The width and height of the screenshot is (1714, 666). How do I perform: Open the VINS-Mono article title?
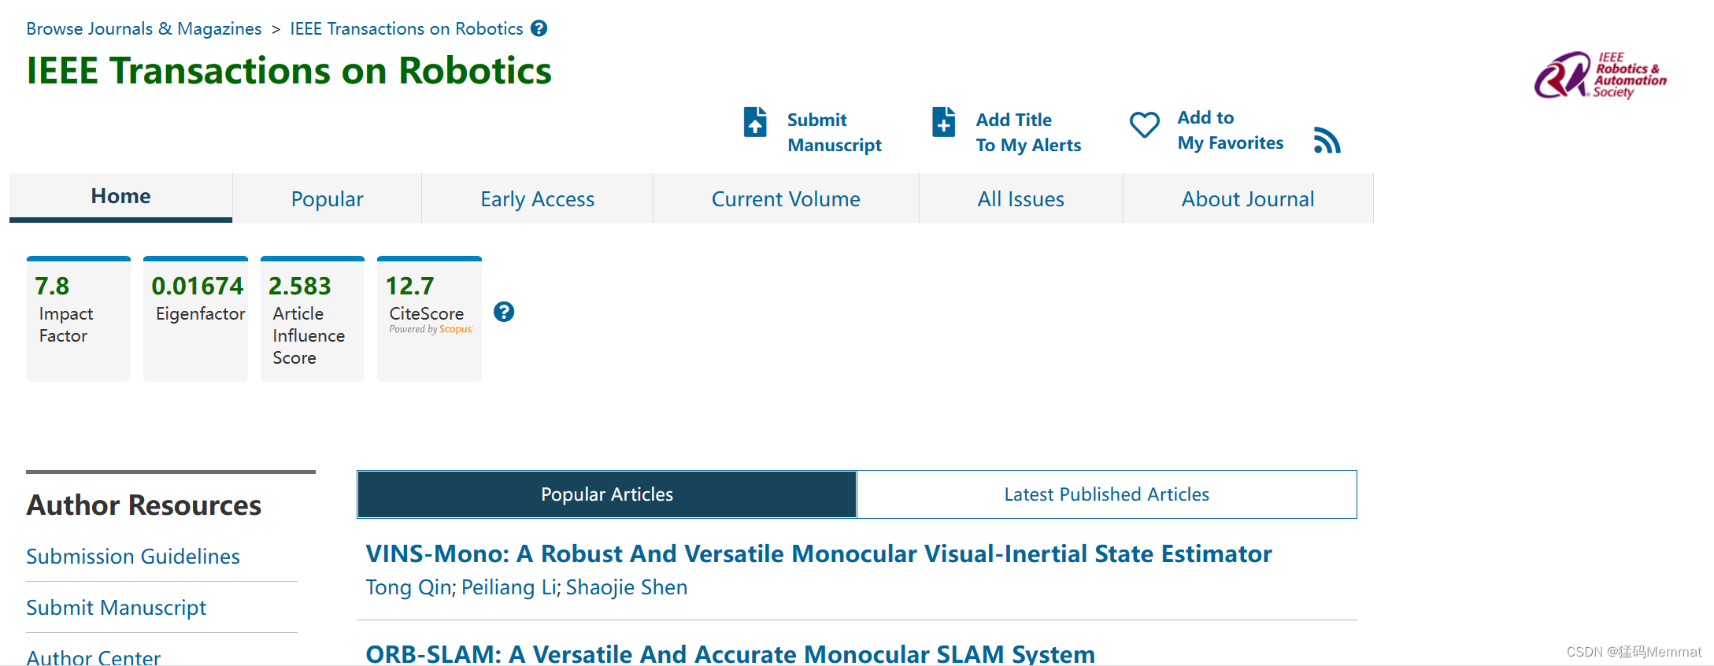[818, 553]
